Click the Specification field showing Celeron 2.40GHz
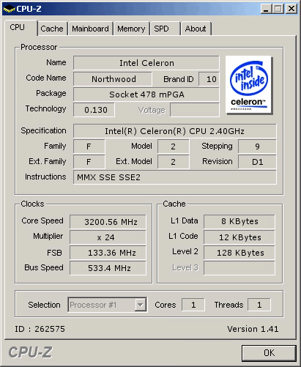 tap(175, 131)
